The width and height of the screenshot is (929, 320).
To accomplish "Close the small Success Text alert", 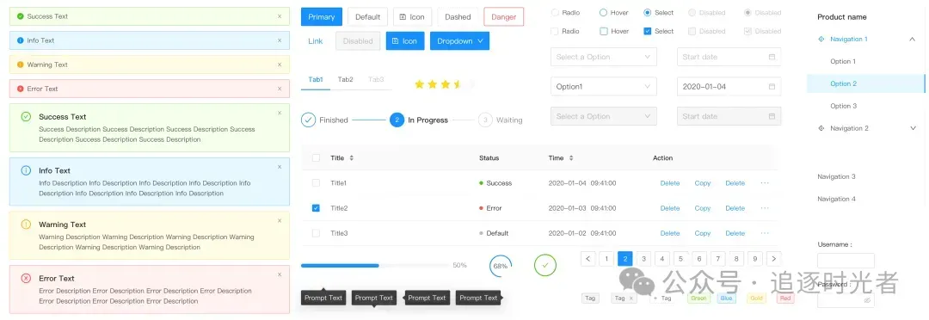I will click(x=280, y=16).
